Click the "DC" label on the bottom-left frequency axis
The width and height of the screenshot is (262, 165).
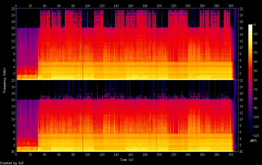(x=13, y=152)
